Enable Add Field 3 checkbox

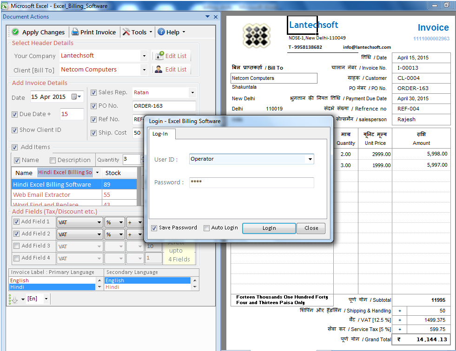coord(17,246)
